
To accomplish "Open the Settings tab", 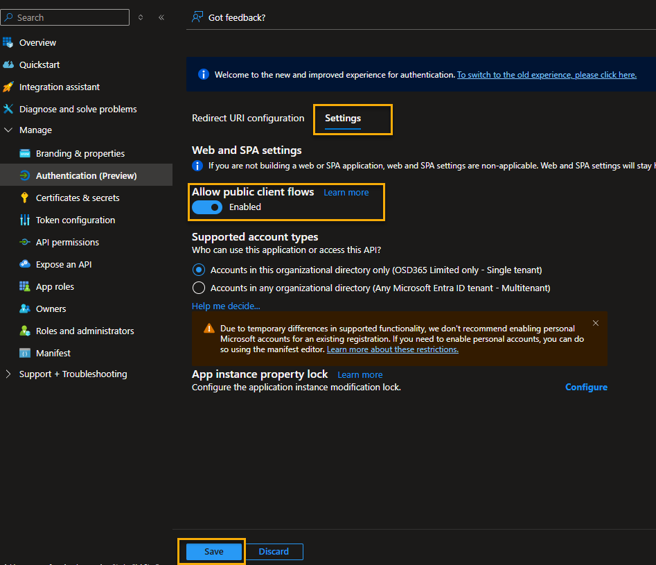I will pyautogui.click(x=343, y=119).
